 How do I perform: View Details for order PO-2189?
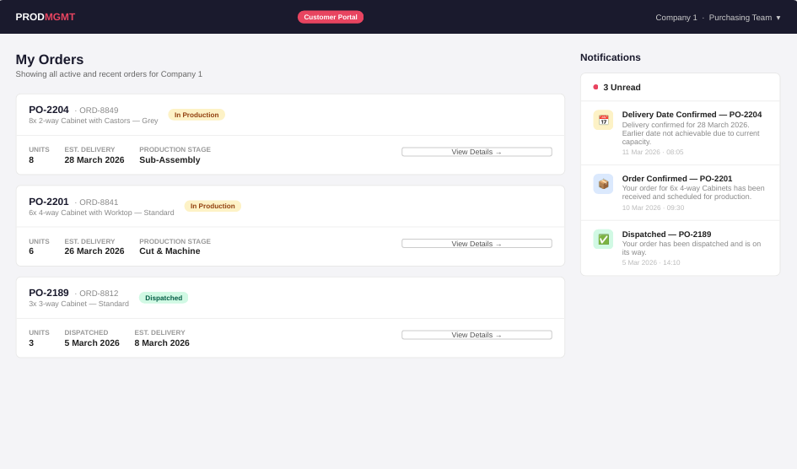point(477,335)
